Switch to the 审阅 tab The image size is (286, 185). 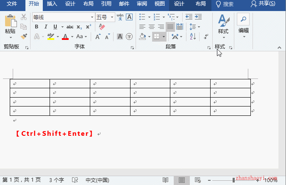pyautogui.click(x=142, y=4)
